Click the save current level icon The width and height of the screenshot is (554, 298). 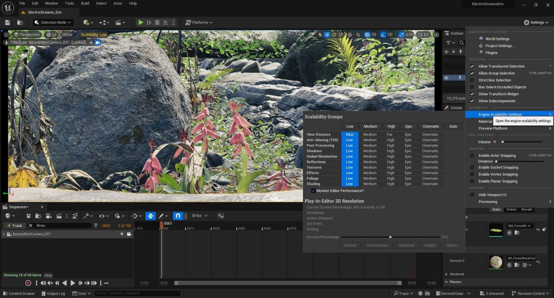click(x=7, y=23)
